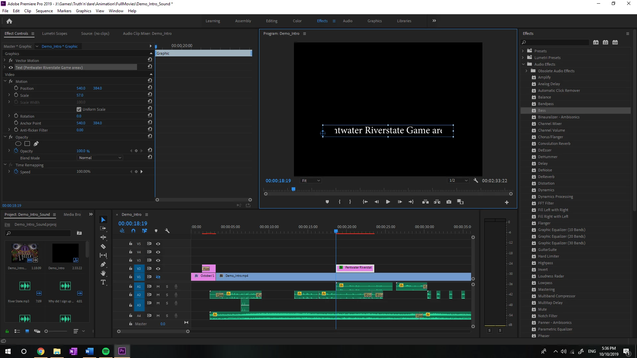
Task: Select the Ripple Edit tool
Action: coord(103,237)
